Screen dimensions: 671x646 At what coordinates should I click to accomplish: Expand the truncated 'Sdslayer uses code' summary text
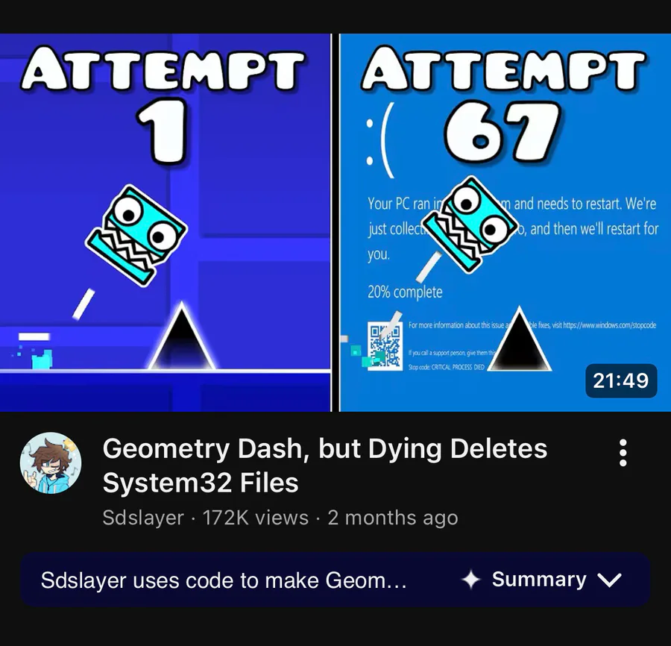click(224, 580)
